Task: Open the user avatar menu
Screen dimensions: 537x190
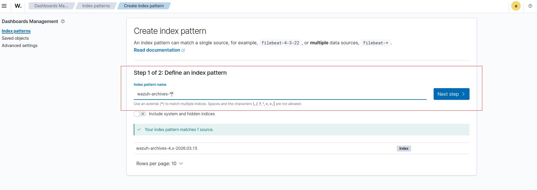Action: (x=516, y=6)
